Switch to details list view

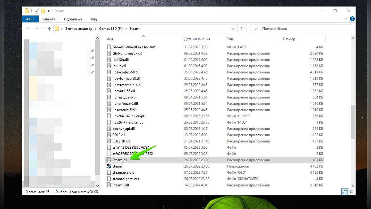point(345,192)
